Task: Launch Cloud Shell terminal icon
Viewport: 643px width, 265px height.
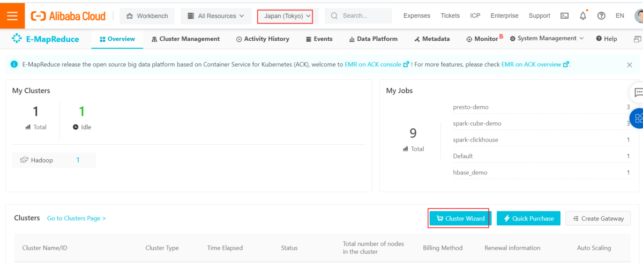Action: coord(565,16)
